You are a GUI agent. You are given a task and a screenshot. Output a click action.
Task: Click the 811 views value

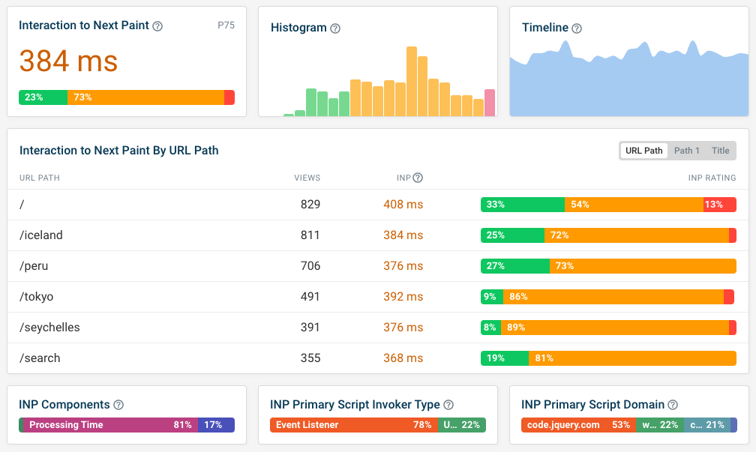point(310,235)
